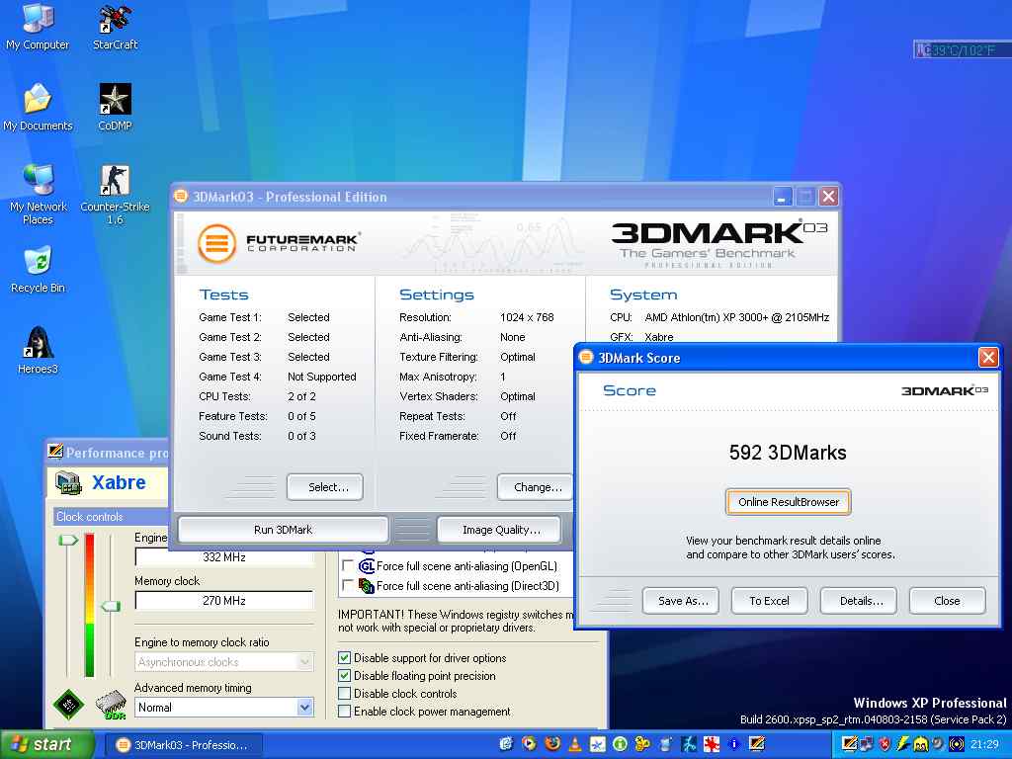
Task: Click the OpenGL anti-aliasing GL icon
Action: 367,566
